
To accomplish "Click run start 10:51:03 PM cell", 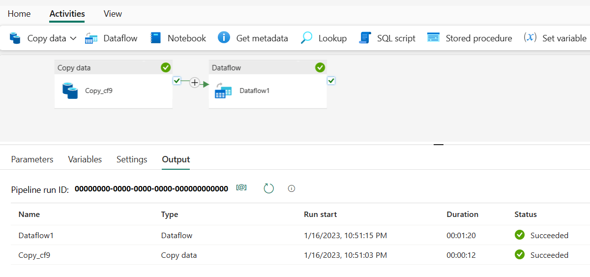I will click(x=345, y=255).
